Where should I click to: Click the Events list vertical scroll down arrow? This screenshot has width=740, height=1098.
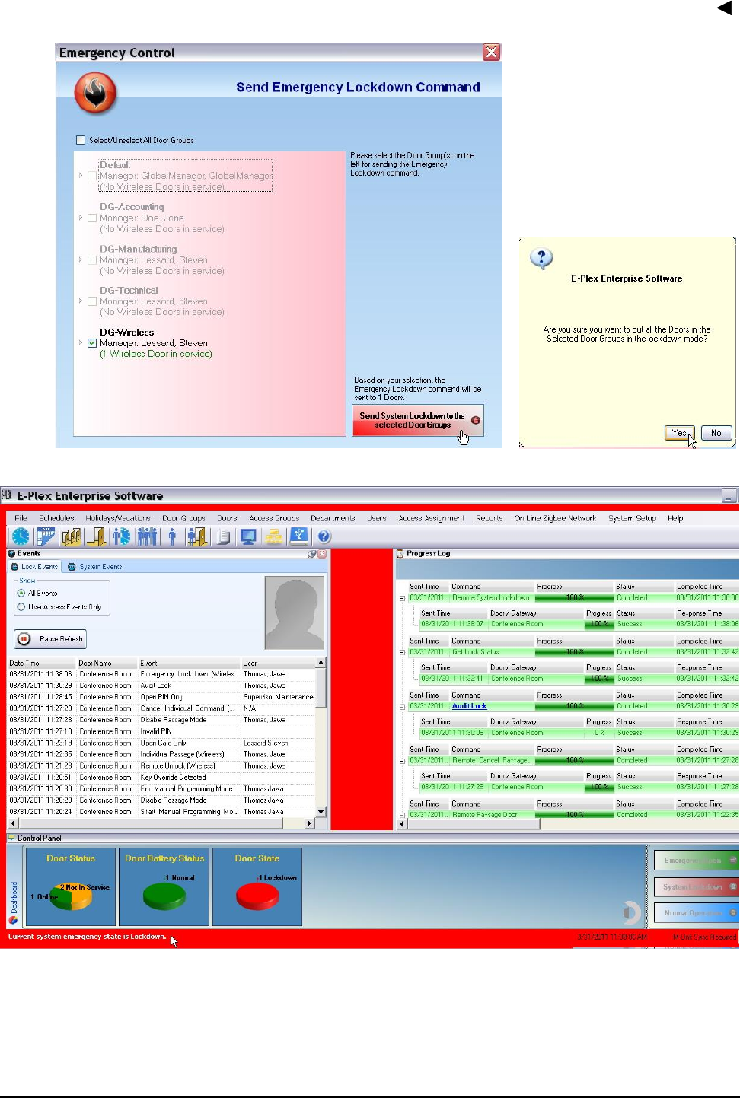coord(321,812)
